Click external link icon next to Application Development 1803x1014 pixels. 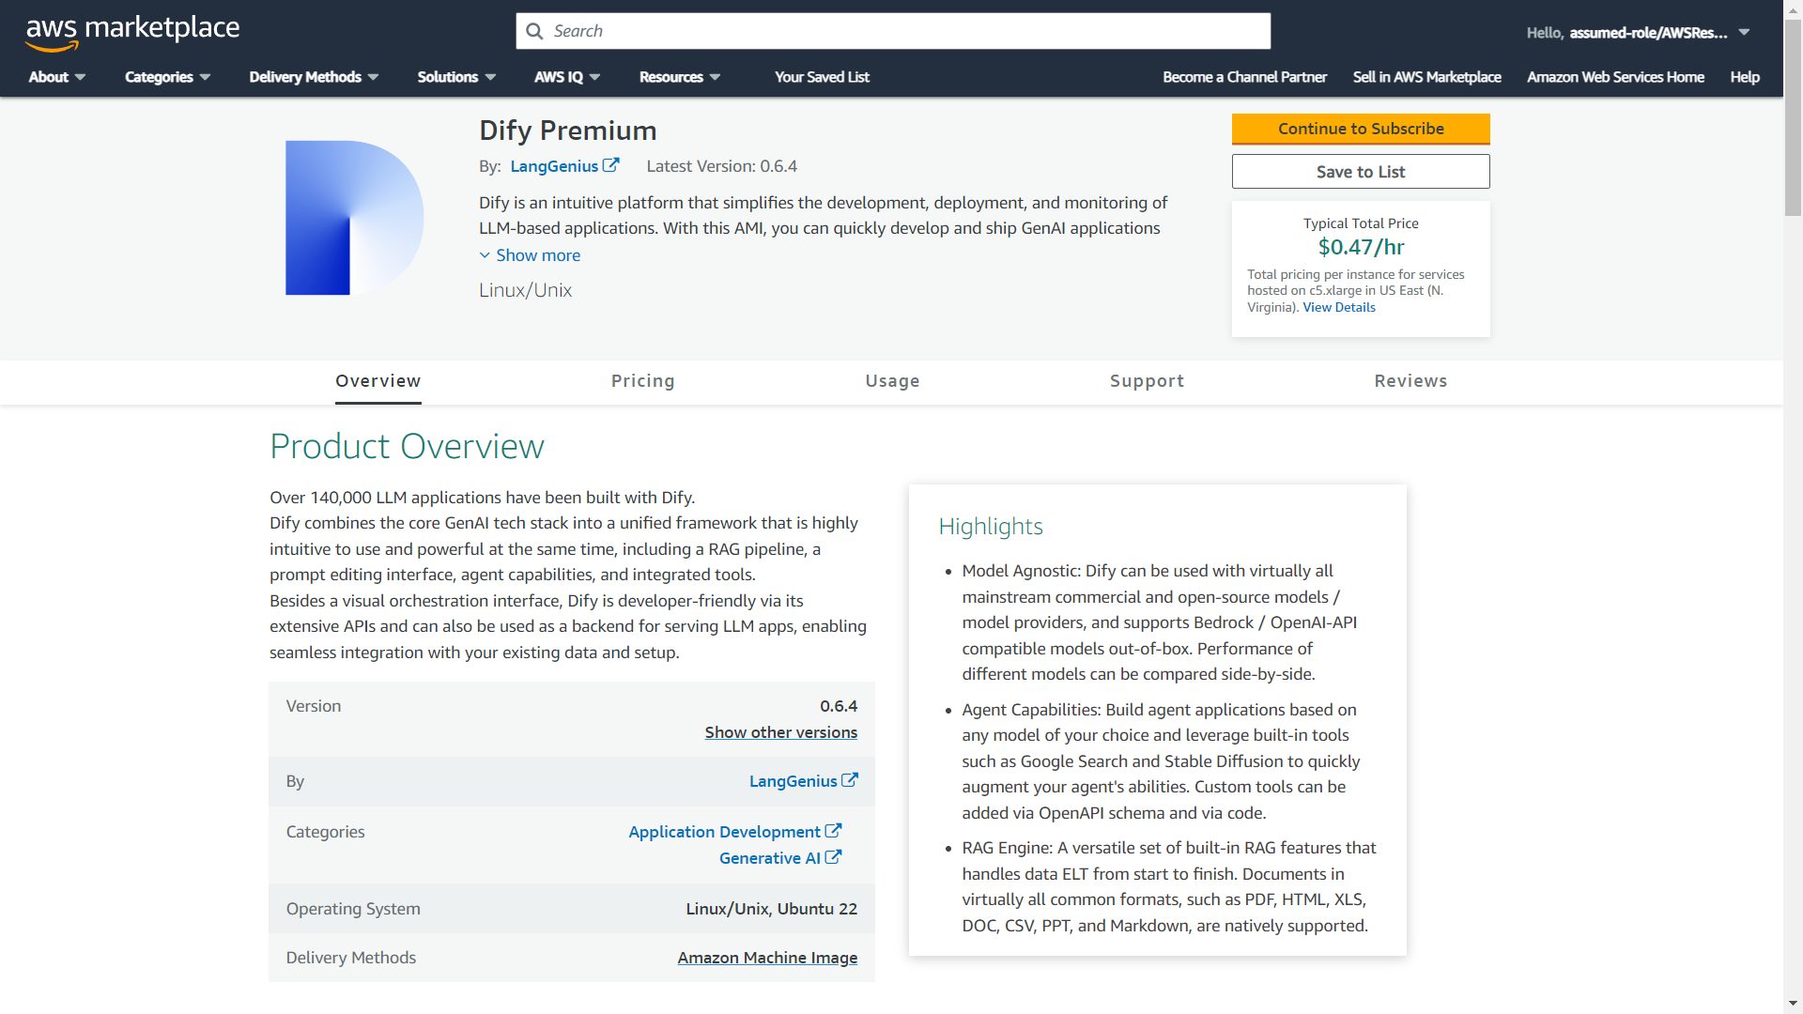click(833, 831)
